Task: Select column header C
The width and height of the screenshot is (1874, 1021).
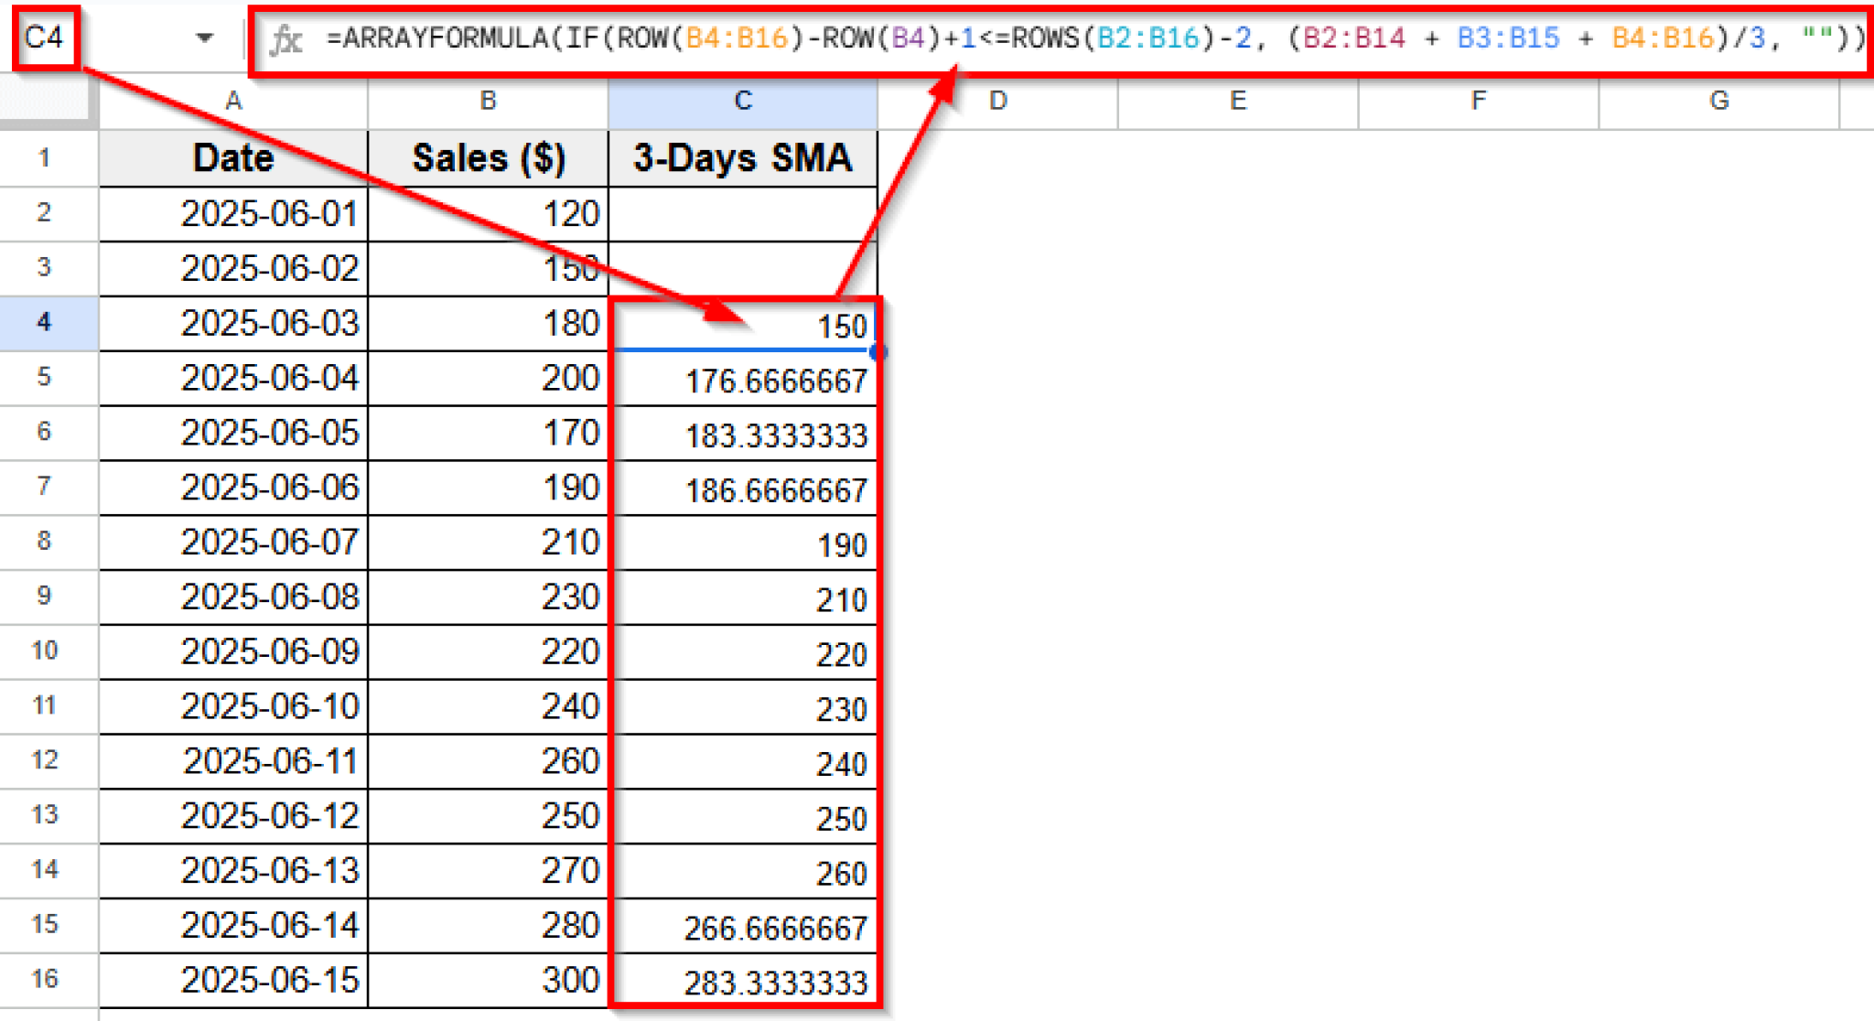Action: [x=743, y=102]
